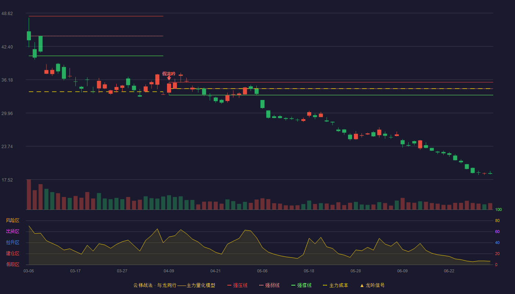Click the 06-22 date label
This screenshot has width=515, height=294.
(449, 271)
